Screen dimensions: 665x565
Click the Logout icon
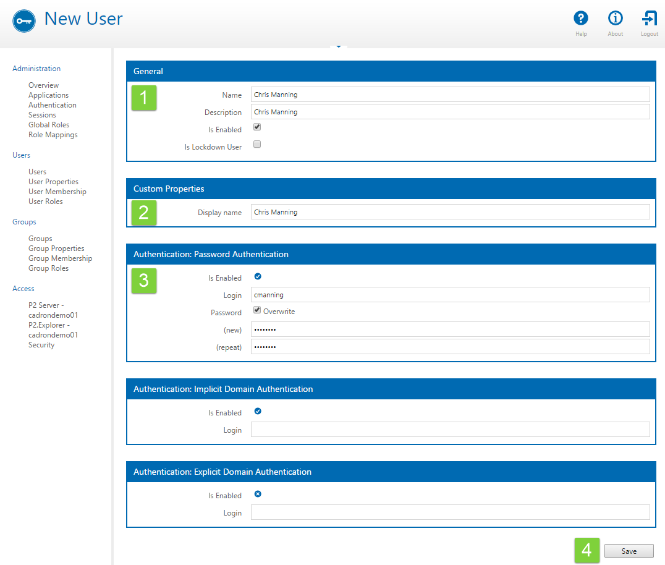click(649, 18)
